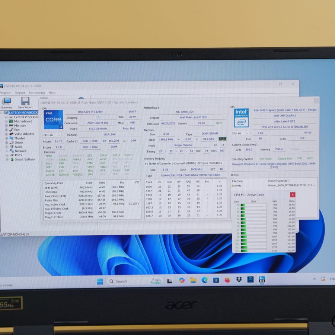Launch Copilot from the taskbar

tap(182, 280)
